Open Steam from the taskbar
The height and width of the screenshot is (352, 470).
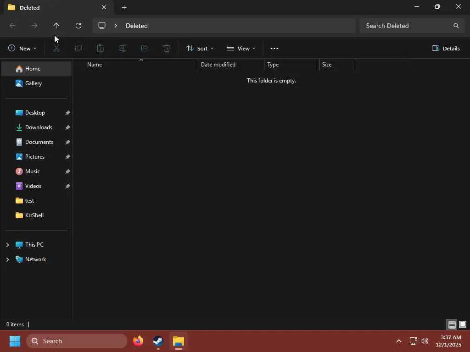pos(158,341)
